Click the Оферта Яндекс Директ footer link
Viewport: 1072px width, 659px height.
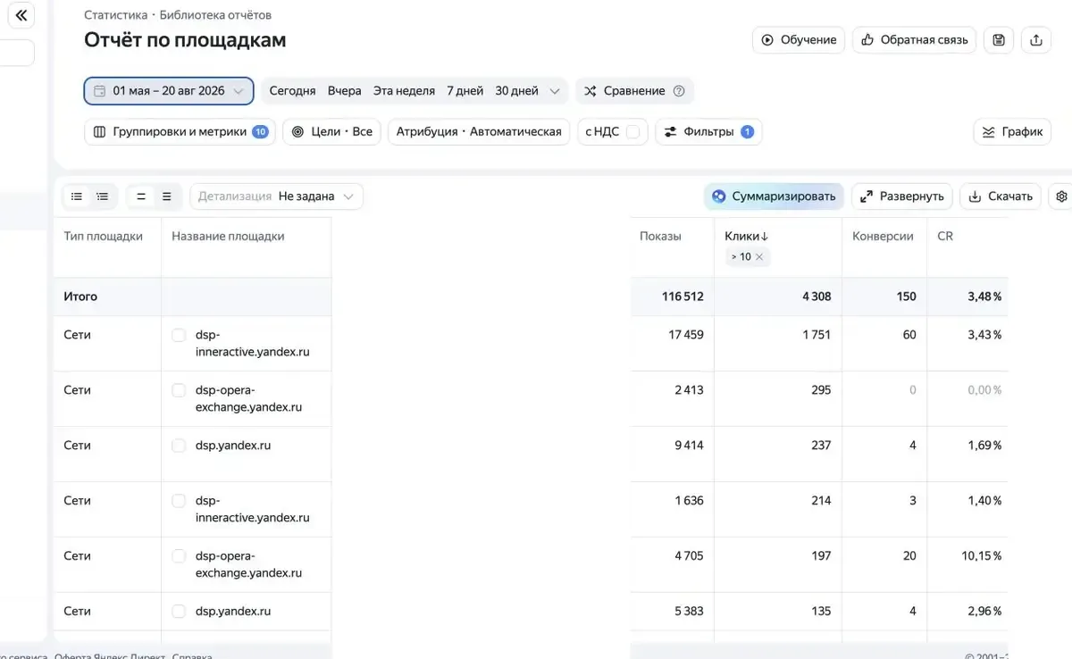click(x=110, y=655)
